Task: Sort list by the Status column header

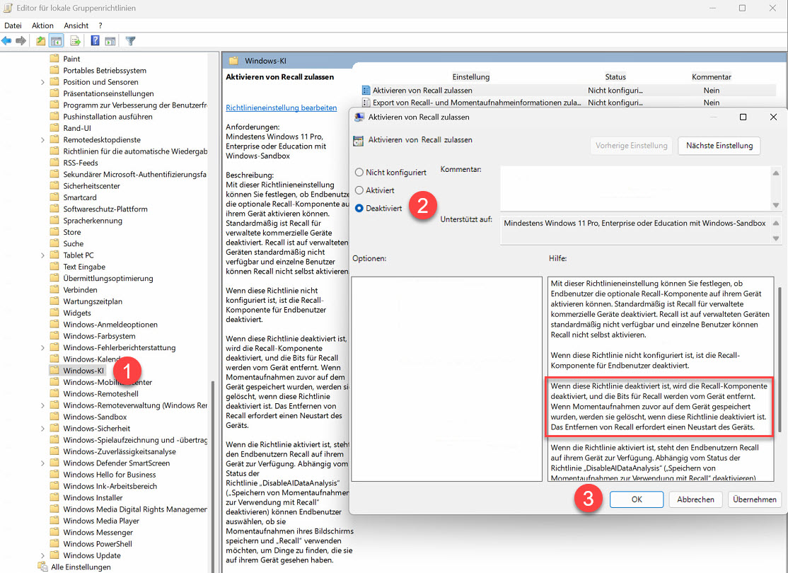Action: tap(615, 77)
